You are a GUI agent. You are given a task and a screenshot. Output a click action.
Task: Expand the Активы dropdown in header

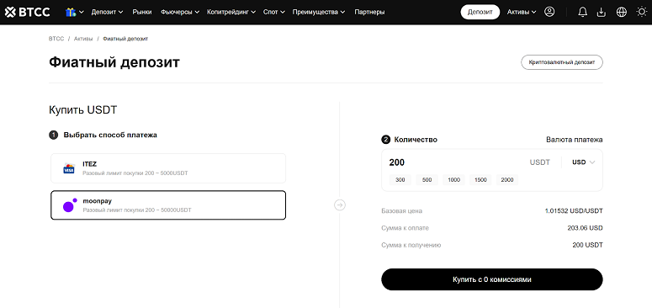[x=522, y=12]
